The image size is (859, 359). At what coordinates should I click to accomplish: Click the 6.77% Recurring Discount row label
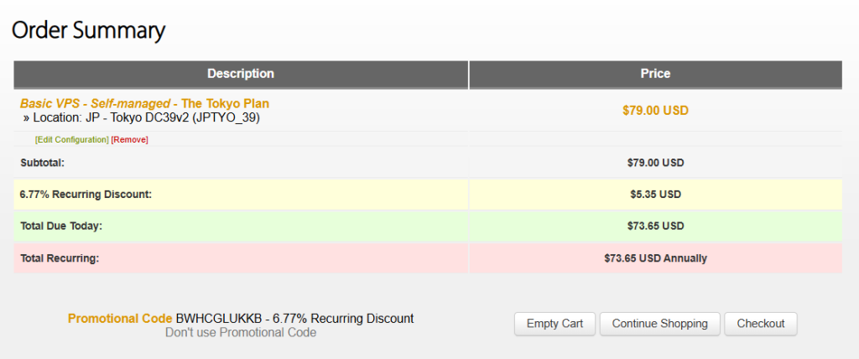pyautogui.click(x=86, y=195)
